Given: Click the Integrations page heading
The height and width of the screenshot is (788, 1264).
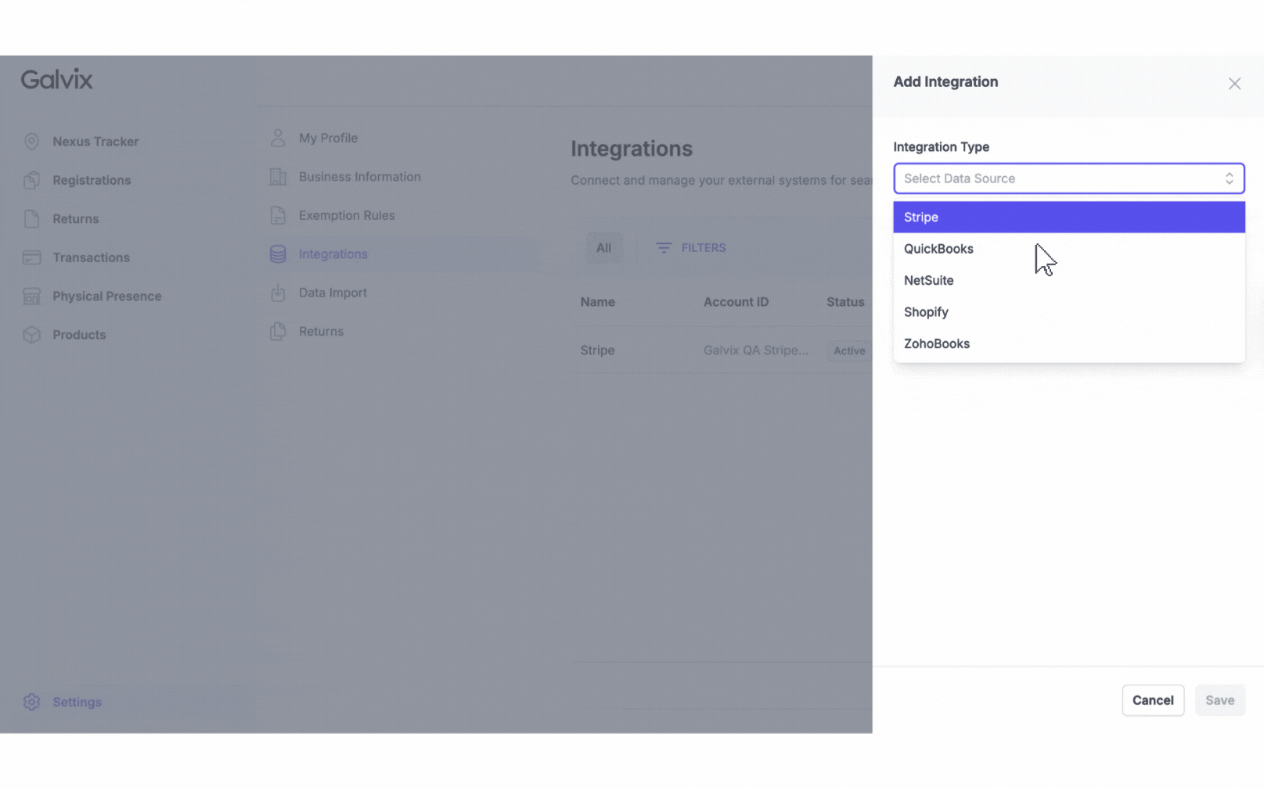Looking at the screenshot, I should click(632, 149).
